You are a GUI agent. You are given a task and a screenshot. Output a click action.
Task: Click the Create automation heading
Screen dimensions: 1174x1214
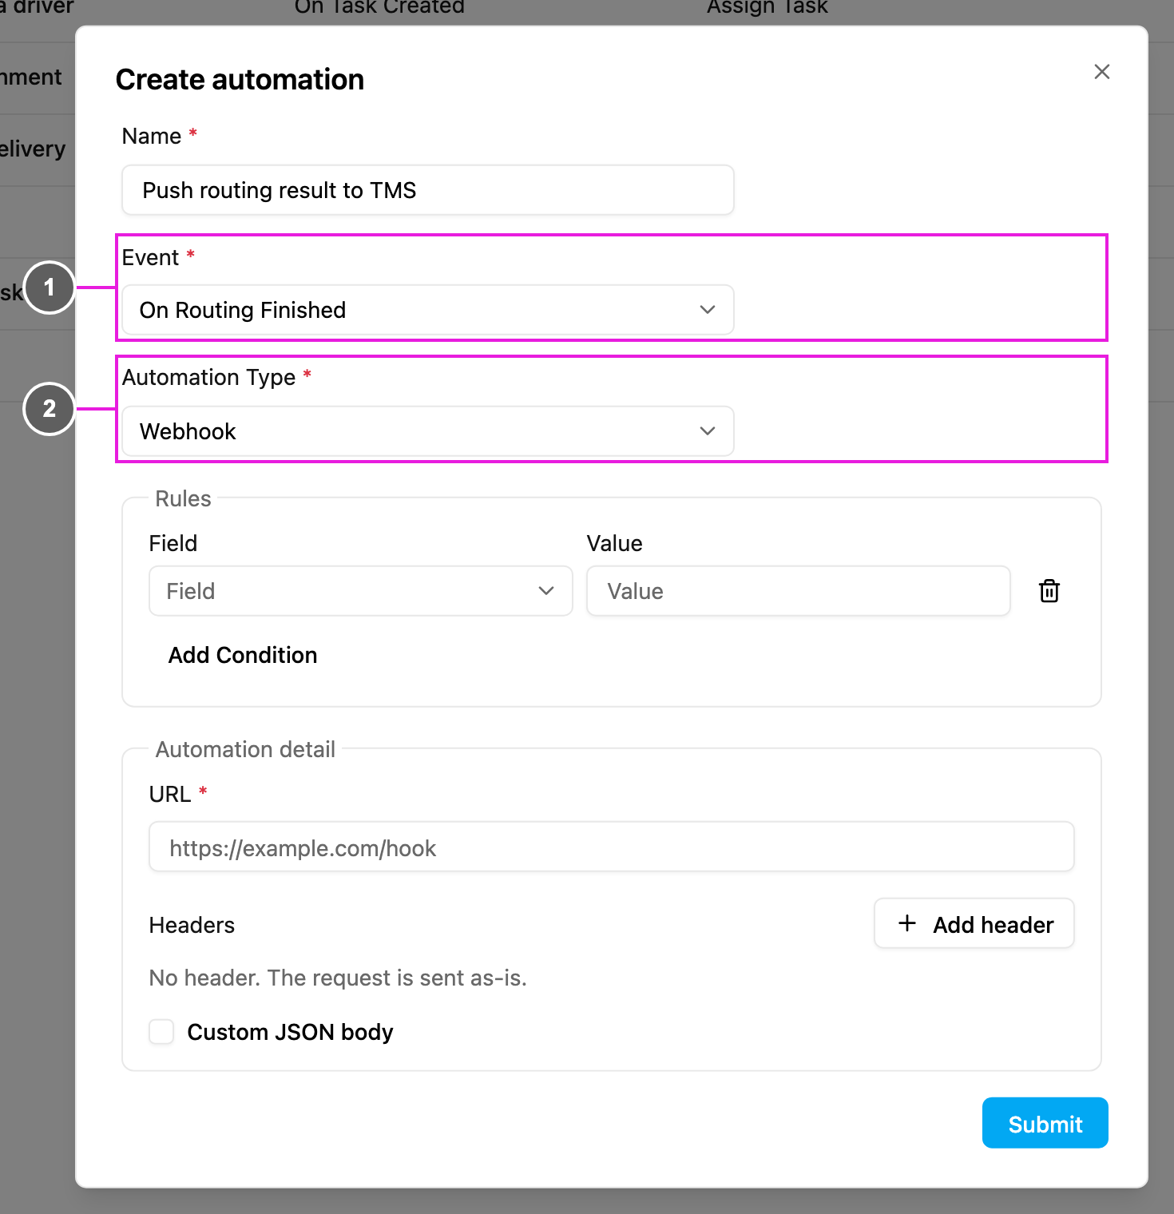[x=240, y=80]
